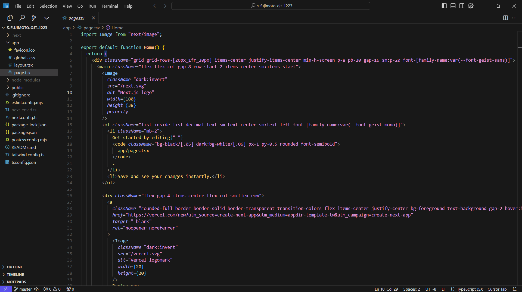Change indentation via Spaces: 2
Image resolution: width=522 pixels, height=292 pixels.
point(412,289)
